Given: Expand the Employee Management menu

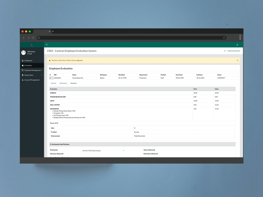Looking at the screenshot, I should pos(32,70).
